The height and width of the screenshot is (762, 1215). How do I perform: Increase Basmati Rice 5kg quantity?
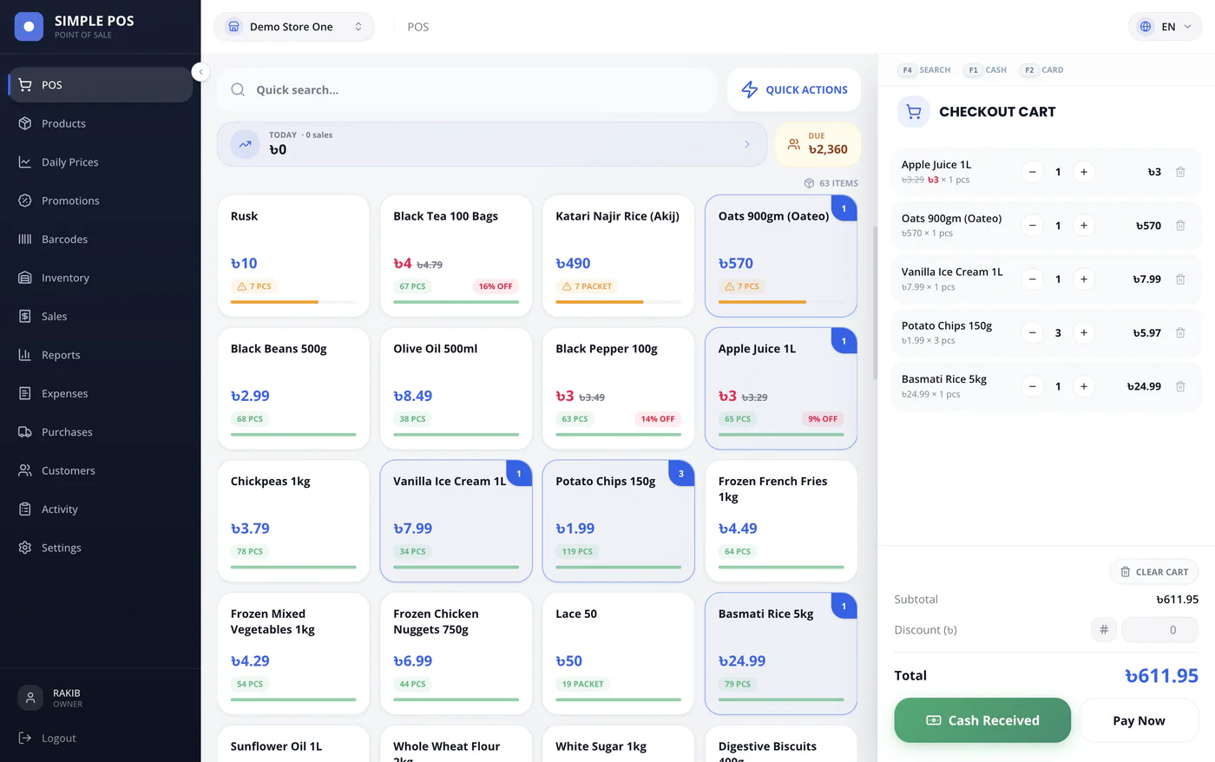tap(1084, 386)
